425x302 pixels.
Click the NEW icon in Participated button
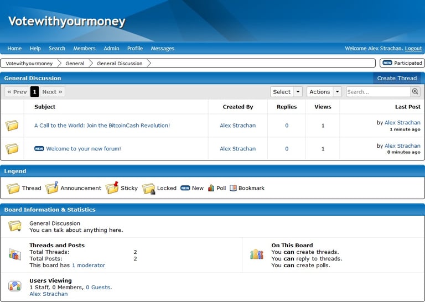tap(387, 63)
